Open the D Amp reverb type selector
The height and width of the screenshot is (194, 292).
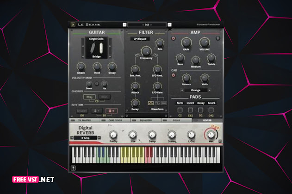[86, 138]
